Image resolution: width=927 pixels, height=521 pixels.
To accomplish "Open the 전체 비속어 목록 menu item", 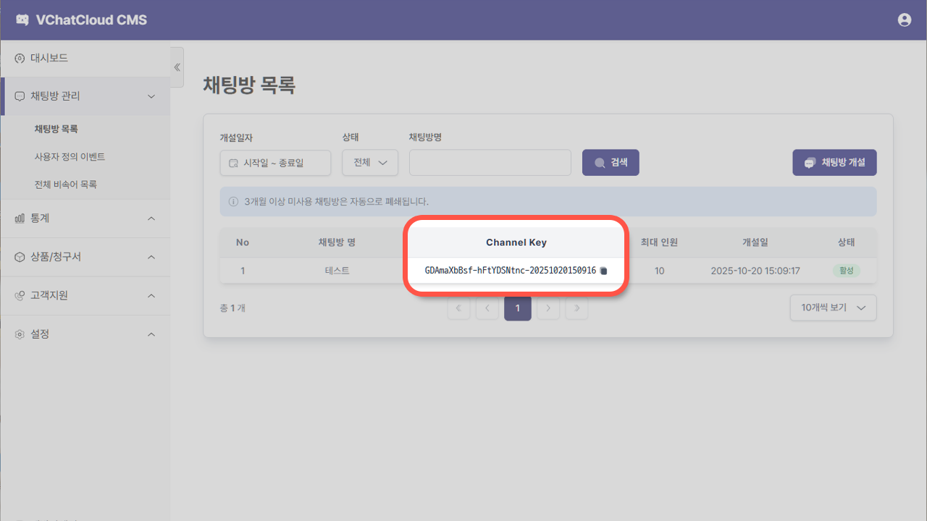I will tap(66, 184).
